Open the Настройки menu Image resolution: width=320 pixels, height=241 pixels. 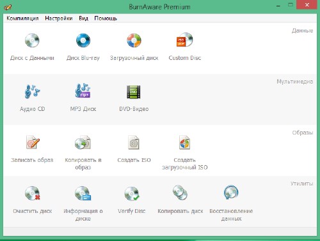coord(59,18)
